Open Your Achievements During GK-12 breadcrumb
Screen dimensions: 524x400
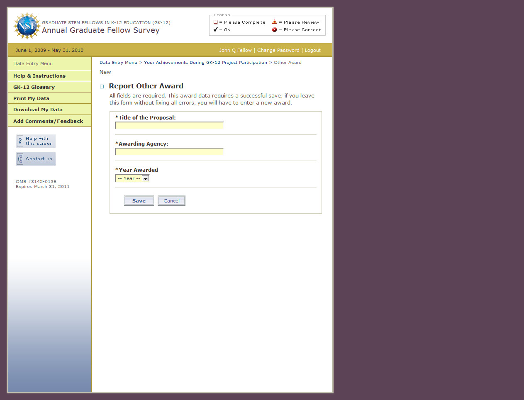coord(205,63)
